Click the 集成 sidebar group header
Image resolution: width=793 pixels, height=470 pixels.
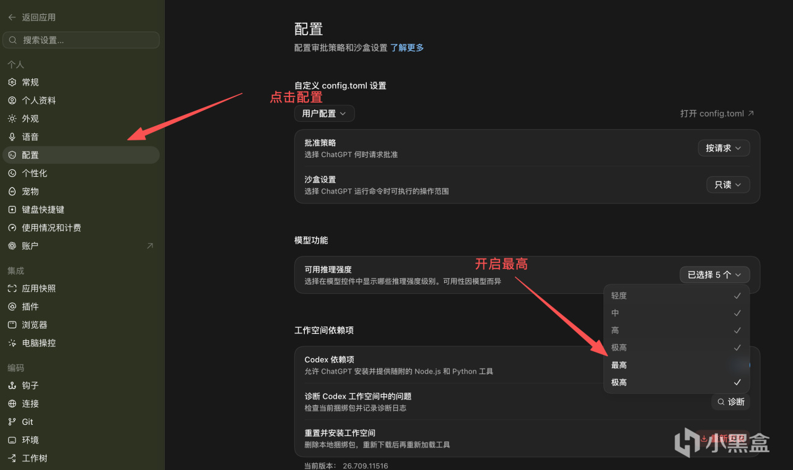coord(15,271)
